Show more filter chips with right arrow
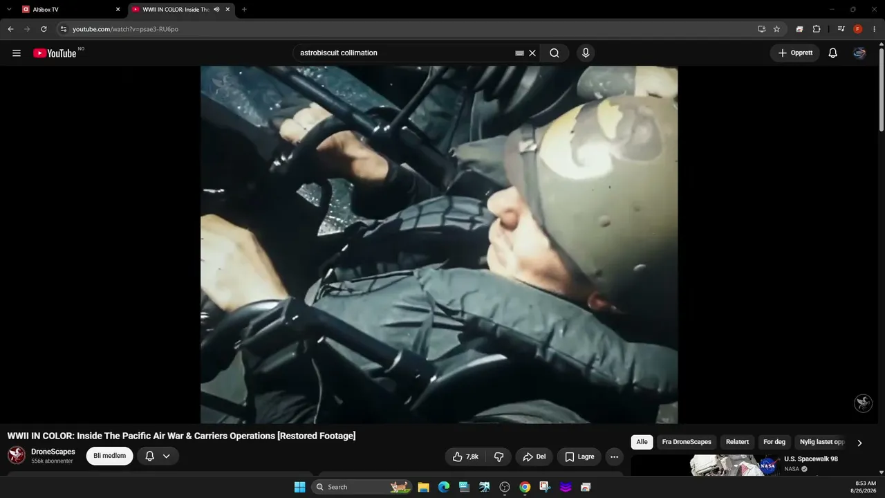 [859, 443]
